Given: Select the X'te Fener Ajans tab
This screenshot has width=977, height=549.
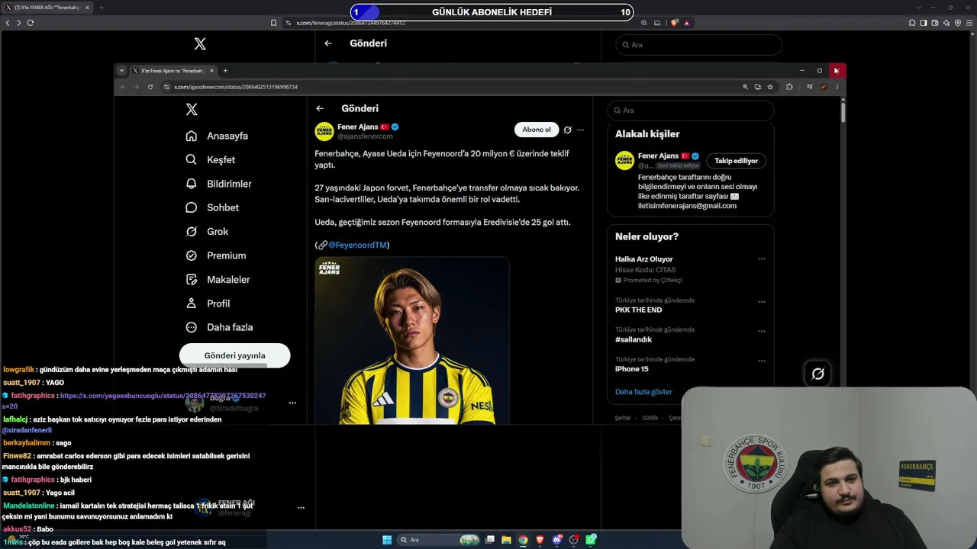Looking at the screenshot, I should [173, 71].
